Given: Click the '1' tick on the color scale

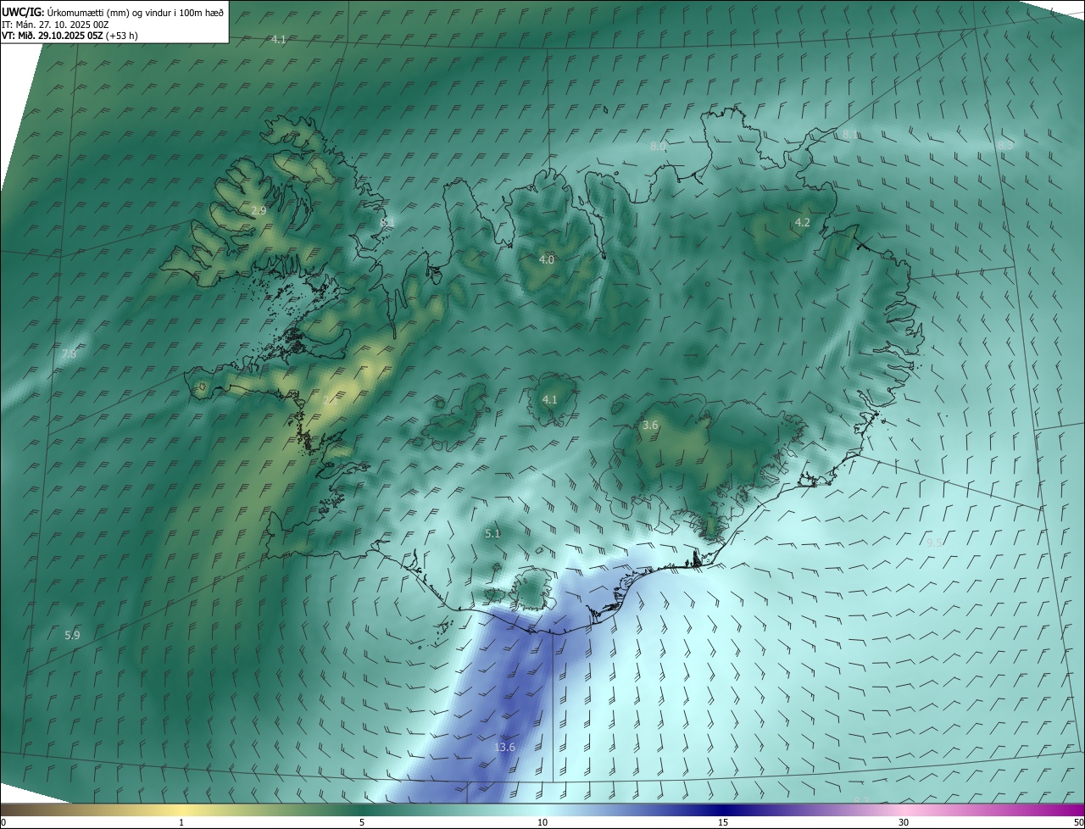Looking at the screenshot, I should [181, 822].
